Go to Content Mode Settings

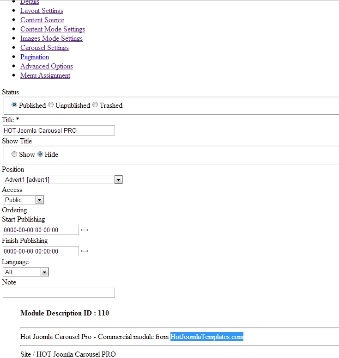pos(53,29)
